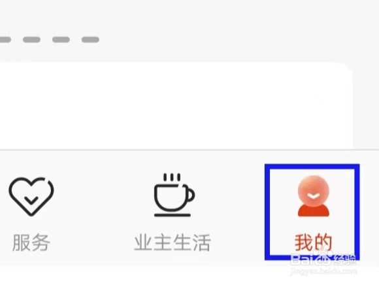
Task: Open the jingyan.baidu.com watermark link
Action: pyautogui.click(x=323, y=271)
